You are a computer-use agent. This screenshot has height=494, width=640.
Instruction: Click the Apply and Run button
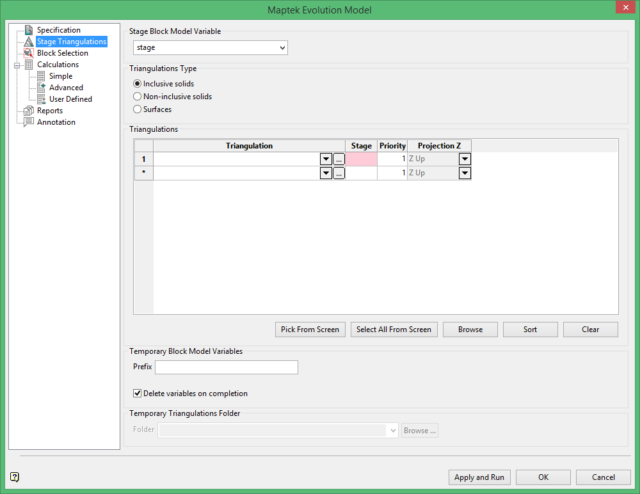pos(479,477)
